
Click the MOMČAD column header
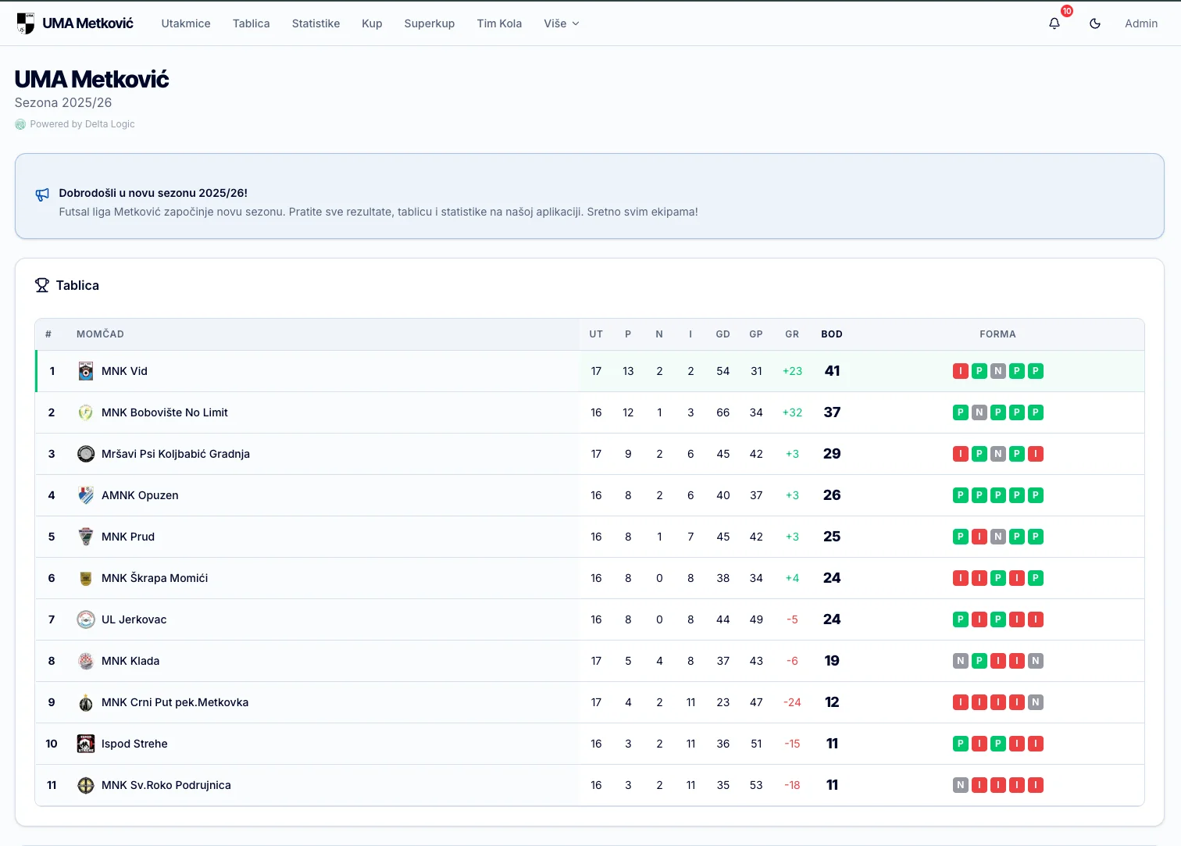click(x=100, y=334)
